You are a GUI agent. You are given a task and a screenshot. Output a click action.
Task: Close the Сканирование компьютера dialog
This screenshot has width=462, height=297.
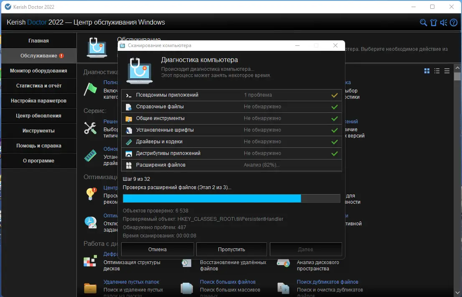pos(335,45)
